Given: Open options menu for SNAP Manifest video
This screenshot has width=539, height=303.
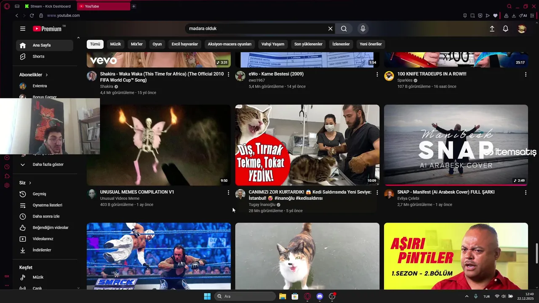Looking at the screenshot, I should pos(526,193).
